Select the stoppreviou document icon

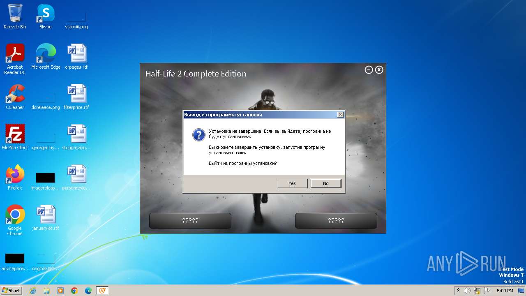[76, 137]
